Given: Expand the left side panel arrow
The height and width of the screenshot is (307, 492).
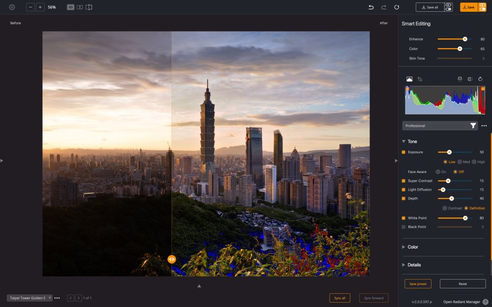Looking at the screenshot, I should 1,161.
